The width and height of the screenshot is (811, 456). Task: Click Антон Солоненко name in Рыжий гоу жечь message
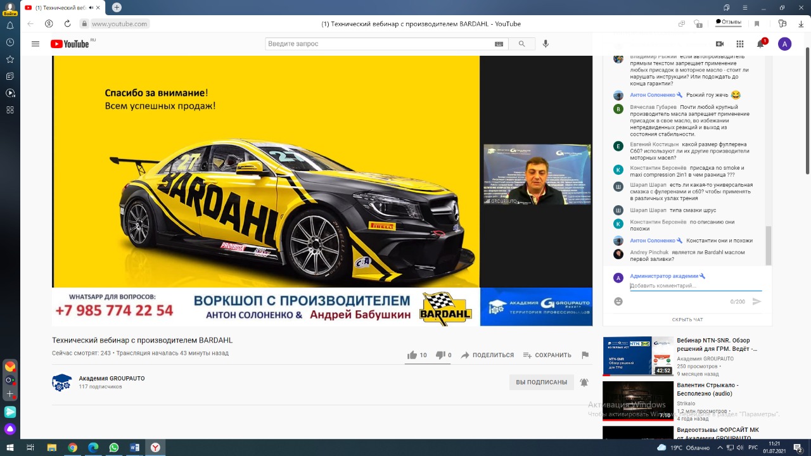click(653, 95)
